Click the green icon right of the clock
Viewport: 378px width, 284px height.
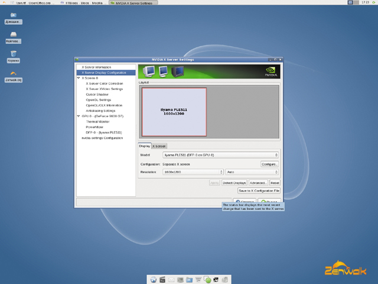373,2
